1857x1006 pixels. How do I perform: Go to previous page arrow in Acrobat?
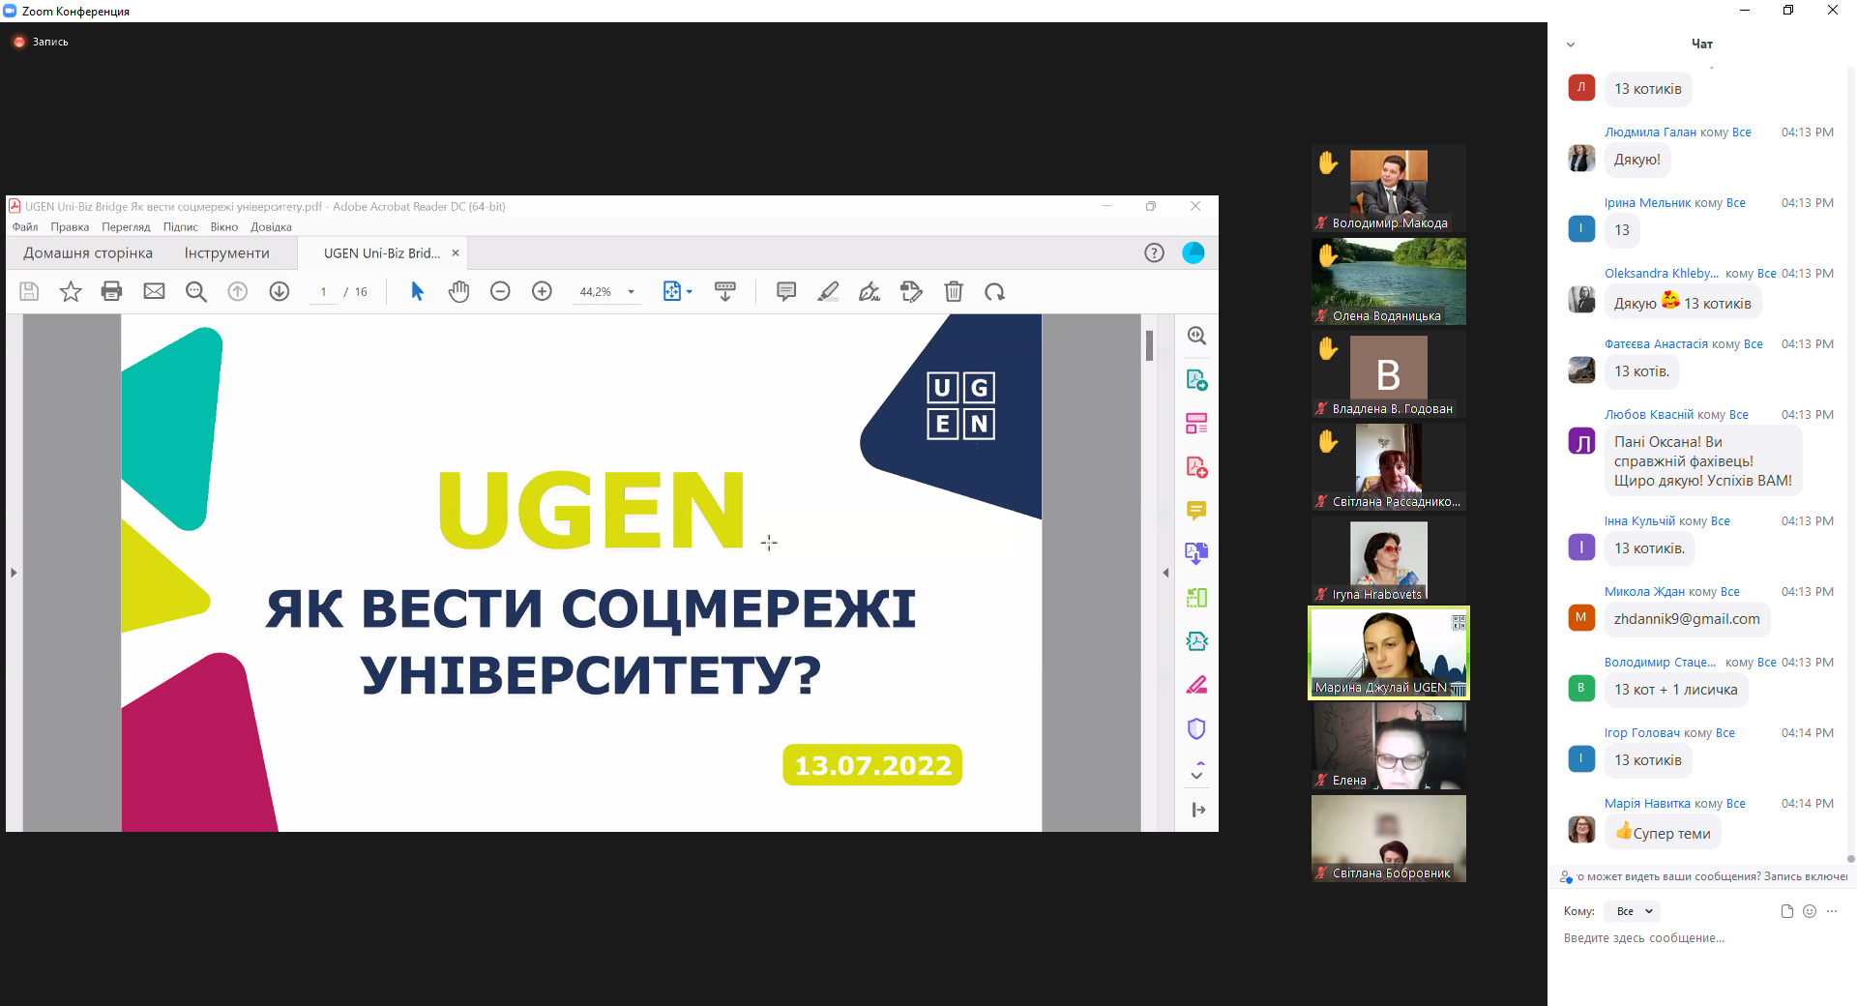[238, 291]
